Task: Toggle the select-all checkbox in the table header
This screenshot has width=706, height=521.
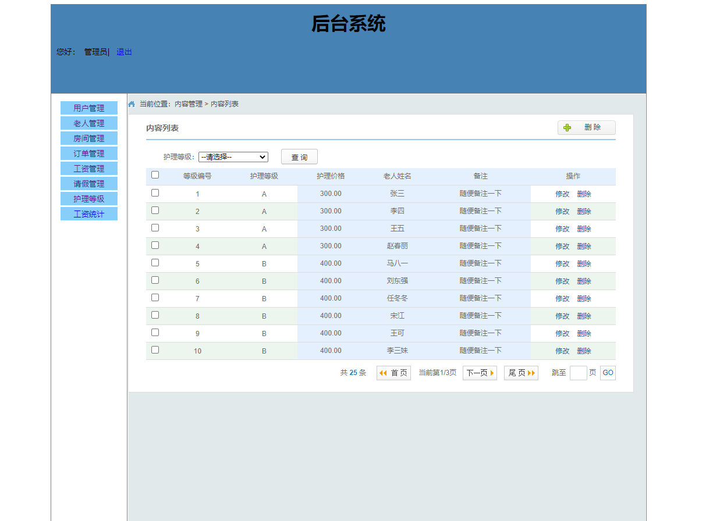Action: [x=155, y=174]
